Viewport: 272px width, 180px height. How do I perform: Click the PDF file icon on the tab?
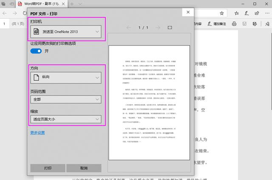(x=20, y=4)
